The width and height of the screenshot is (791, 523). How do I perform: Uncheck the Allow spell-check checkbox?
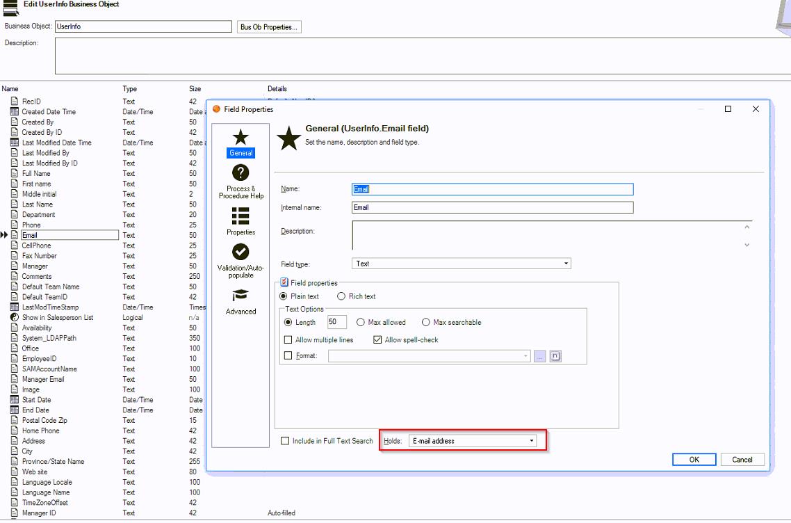tap(378, 340)
